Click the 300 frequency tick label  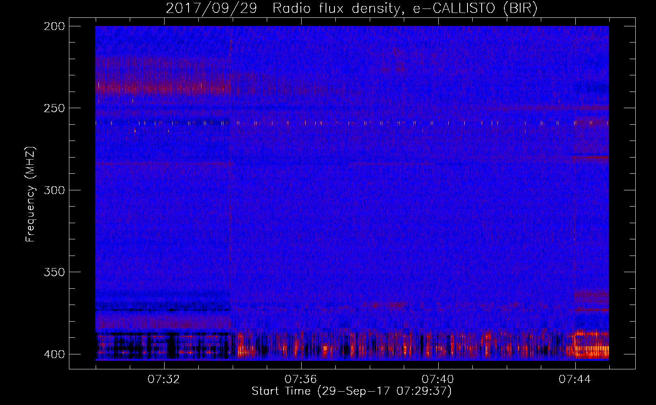pos(54,190)
